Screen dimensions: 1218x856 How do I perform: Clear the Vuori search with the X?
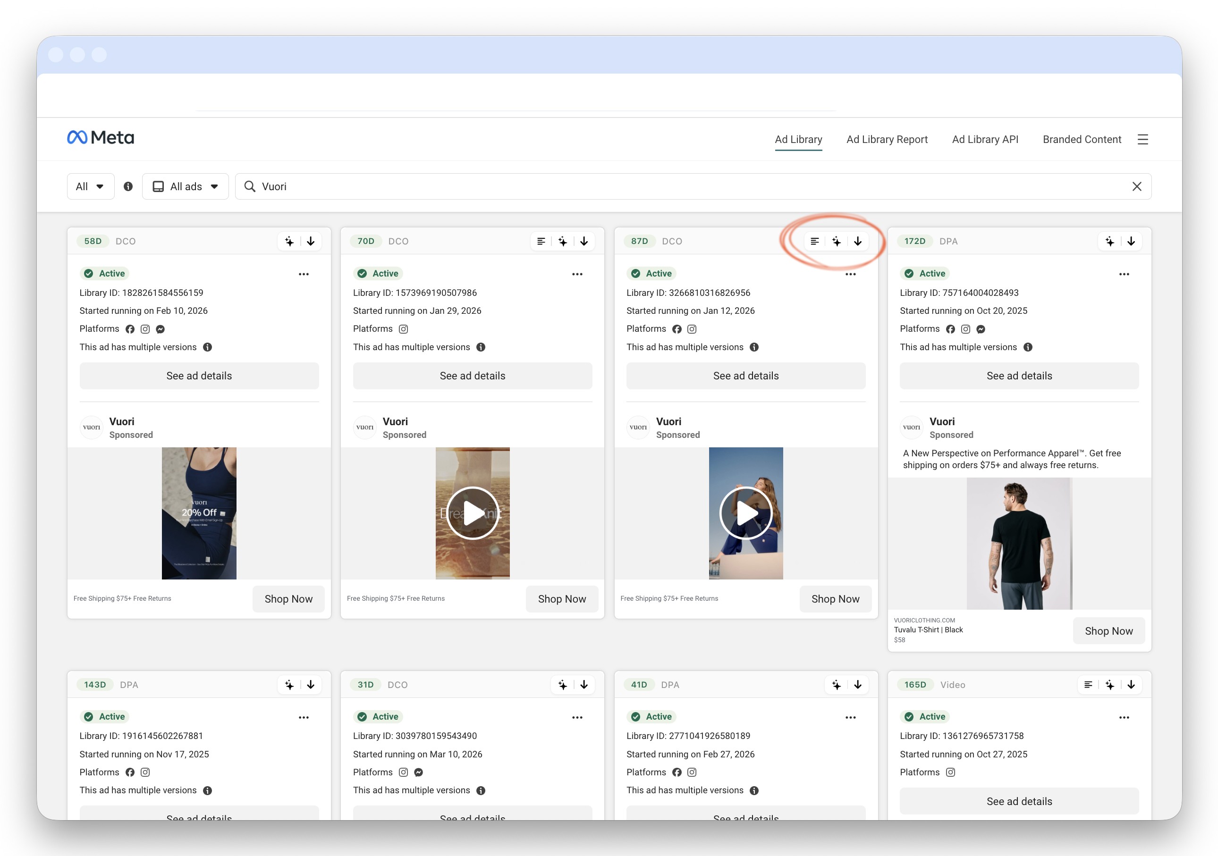[x=1136, y=187]
